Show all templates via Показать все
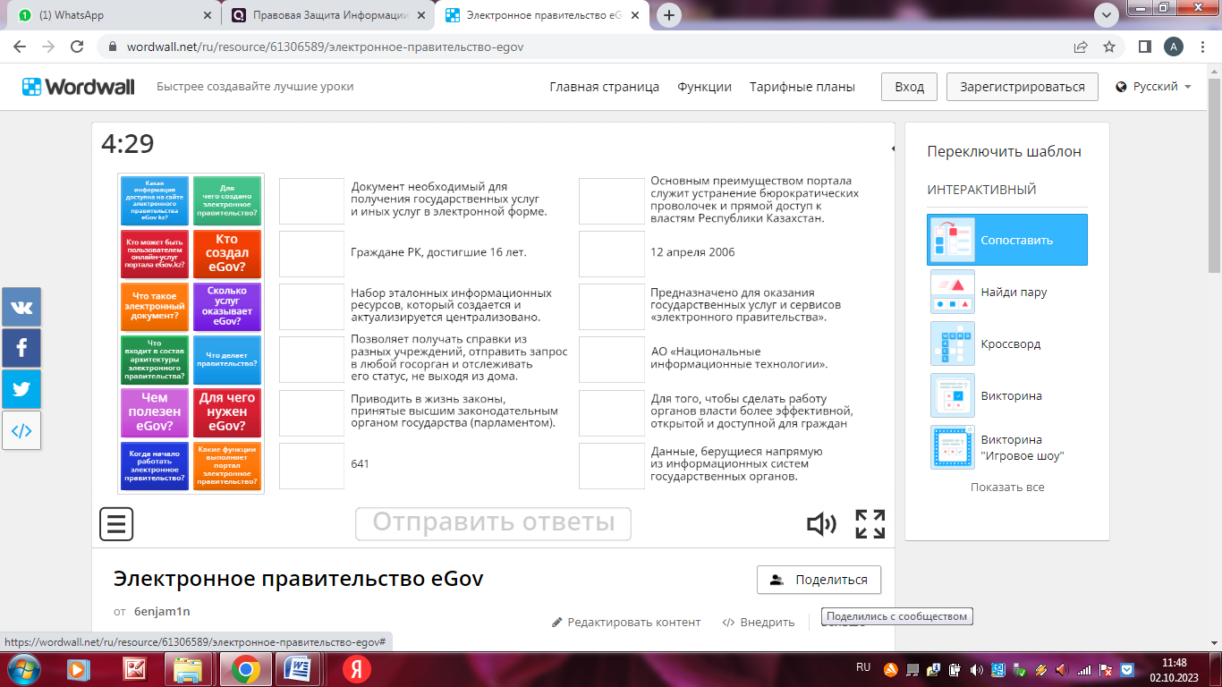 (1007, 488)
